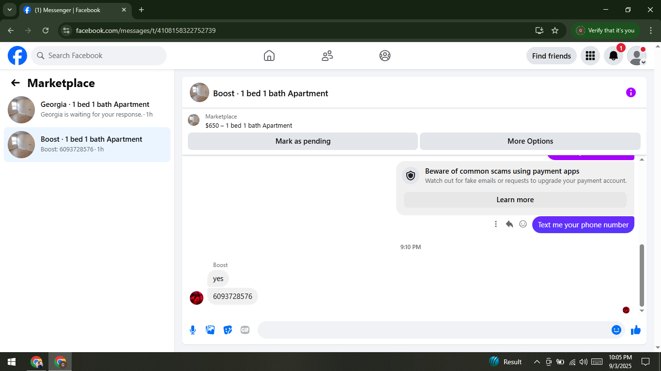Open Windows notification center
Screen dimensions: 661x371
tap(645, 362)
